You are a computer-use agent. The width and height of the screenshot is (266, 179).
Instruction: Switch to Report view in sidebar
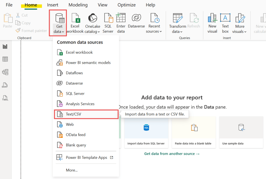(5, 47)
